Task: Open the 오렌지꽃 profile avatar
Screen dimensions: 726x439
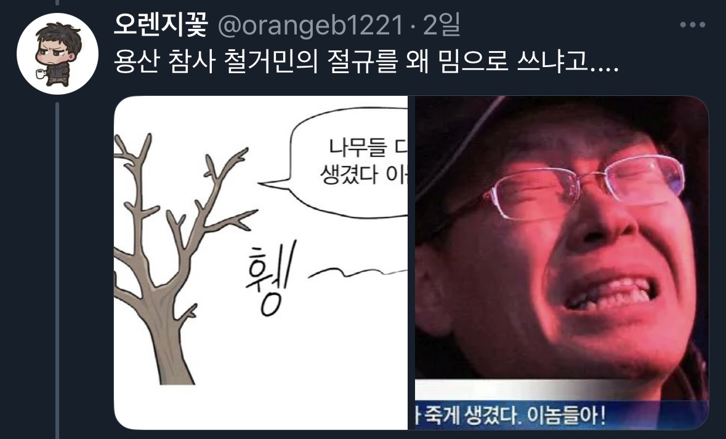Action: pyautogui.click(x=57, y=53)
